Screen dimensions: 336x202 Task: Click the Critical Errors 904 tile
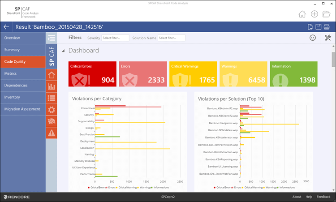92,74
